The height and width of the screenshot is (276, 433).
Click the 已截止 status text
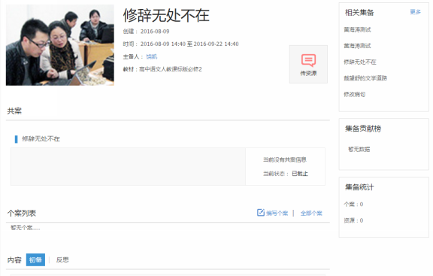[300, 174]
